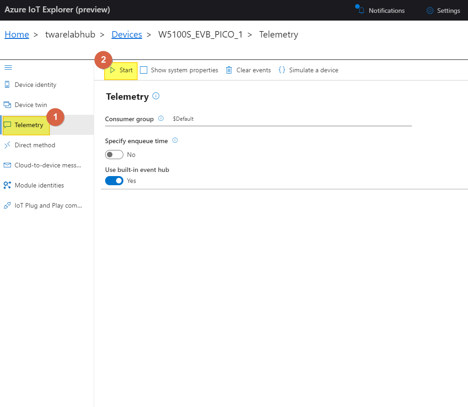Screen dimensions: 468x407
Task: Select Telemetry in the sidebar
Action: tap(47, 125)
